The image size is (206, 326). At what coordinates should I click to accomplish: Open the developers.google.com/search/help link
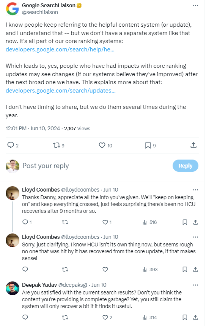60,50
